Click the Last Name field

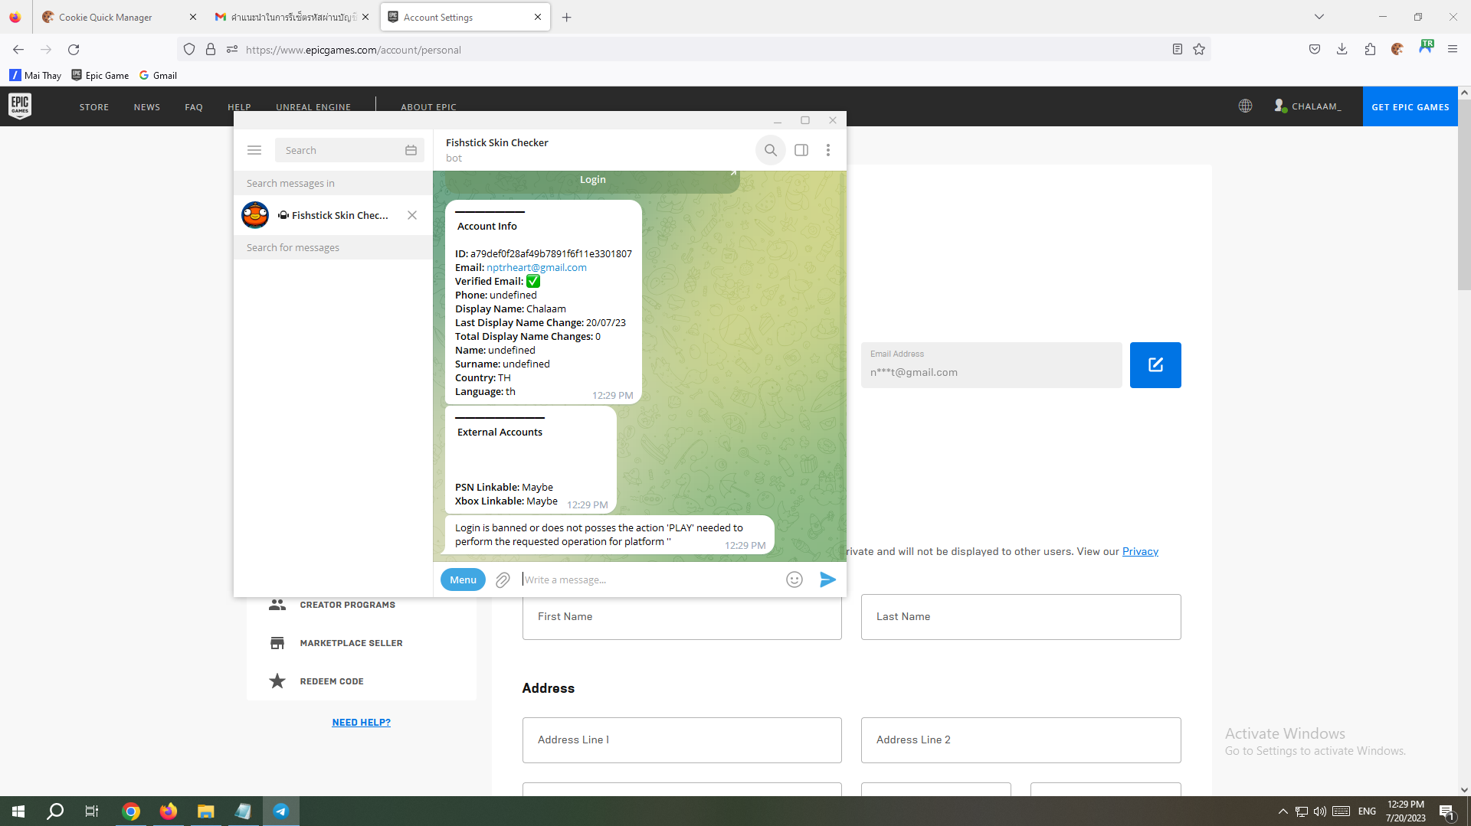[1021, 617]
